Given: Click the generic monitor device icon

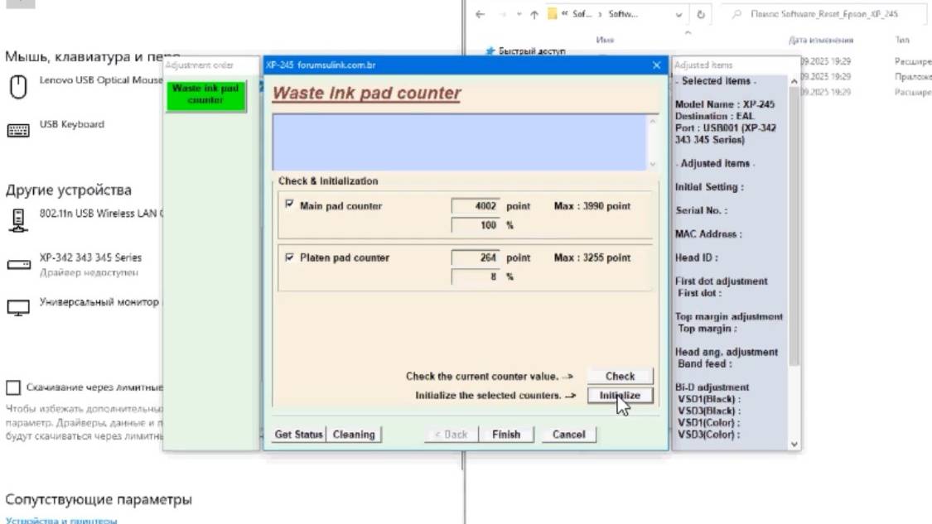Looking at the screenshot, I should (18, 308).
